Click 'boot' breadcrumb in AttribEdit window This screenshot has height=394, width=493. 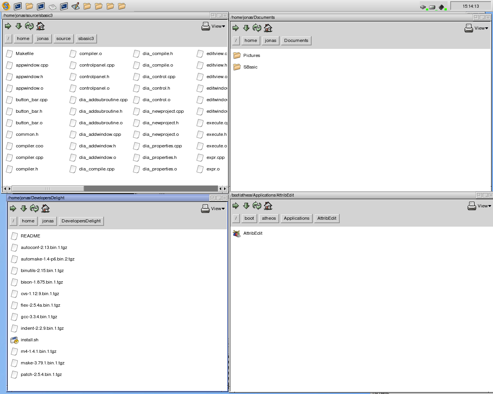coord(249,218)
